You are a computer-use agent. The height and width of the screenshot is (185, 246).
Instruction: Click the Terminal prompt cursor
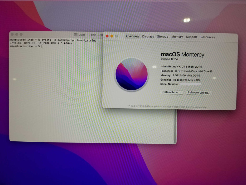pos(42,46)
